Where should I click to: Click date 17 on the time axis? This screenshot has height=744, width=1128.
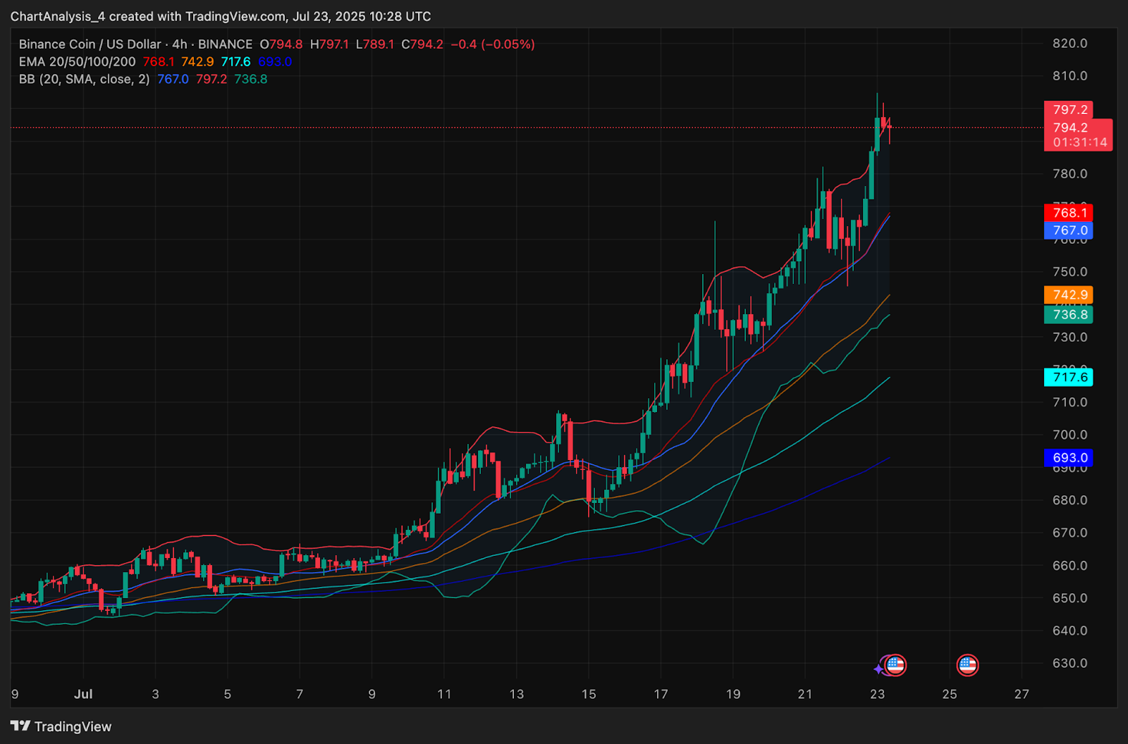661,694
